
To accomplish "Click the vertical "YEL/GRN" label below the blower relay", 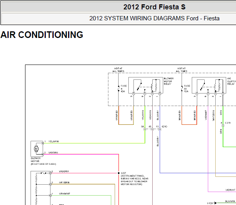I will (143, 115).
